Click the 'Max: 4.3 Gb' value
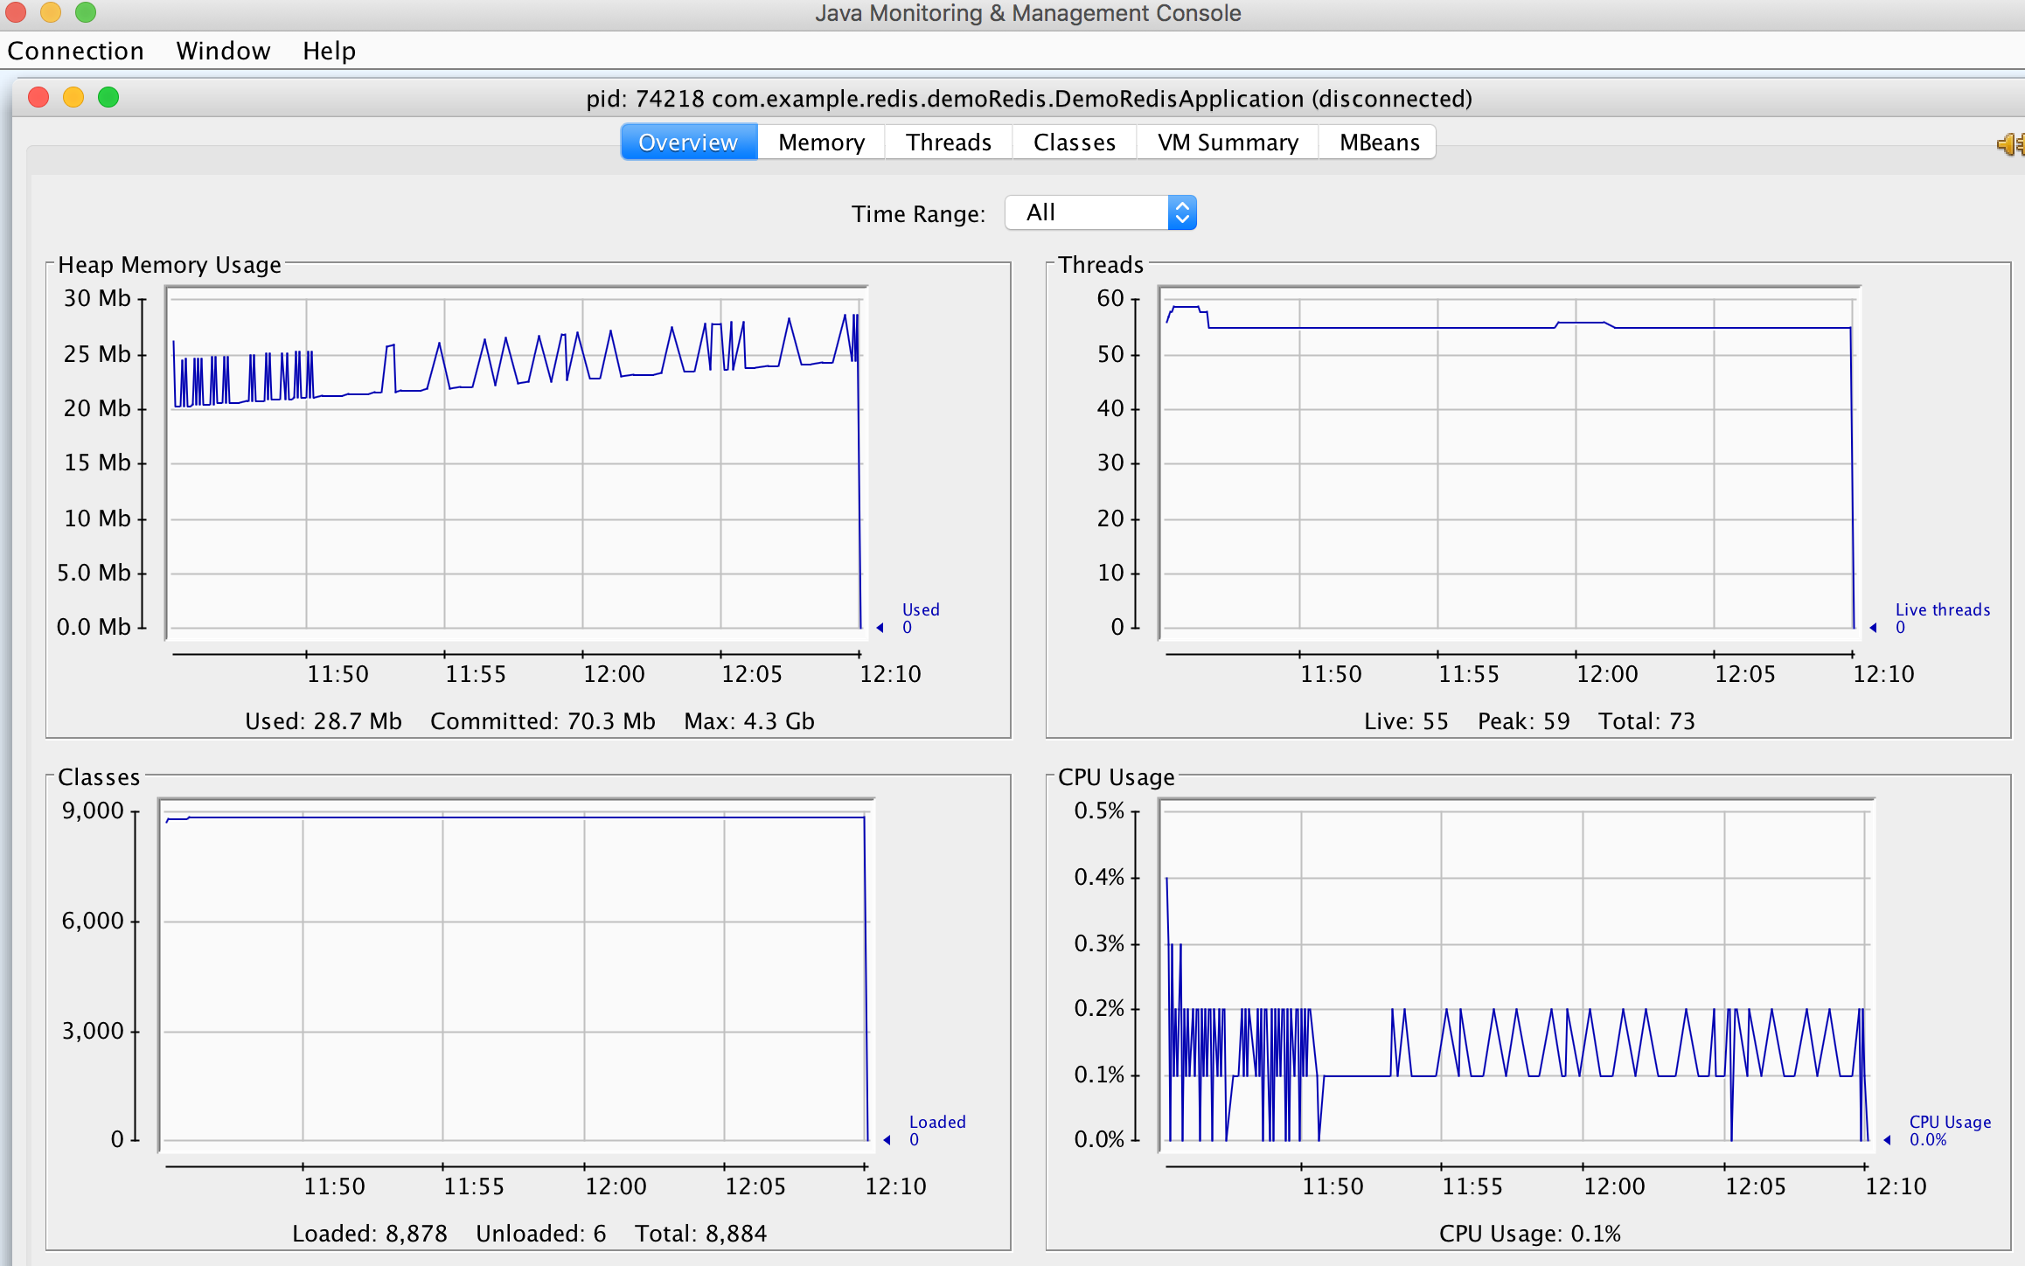2025x1266 pixels. tap(749, 721)
